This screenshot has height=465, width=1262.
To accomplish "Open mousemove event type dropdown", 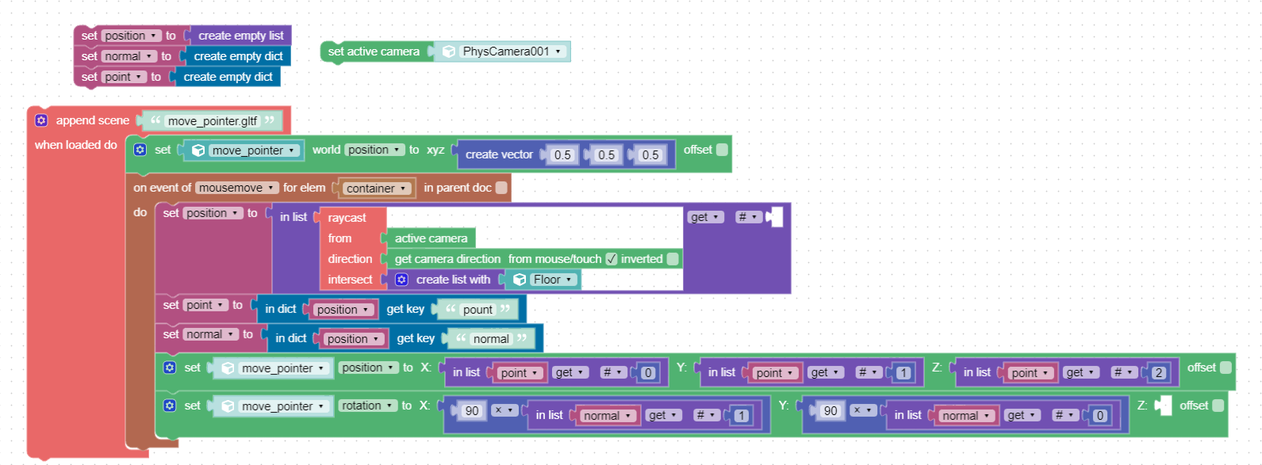I will pyautogui.click(x=236, y=188).
